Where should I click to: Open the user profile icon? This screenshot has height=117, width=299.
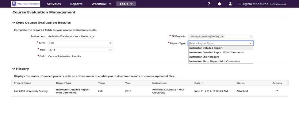pyautogui.click(x=230, y=4)
